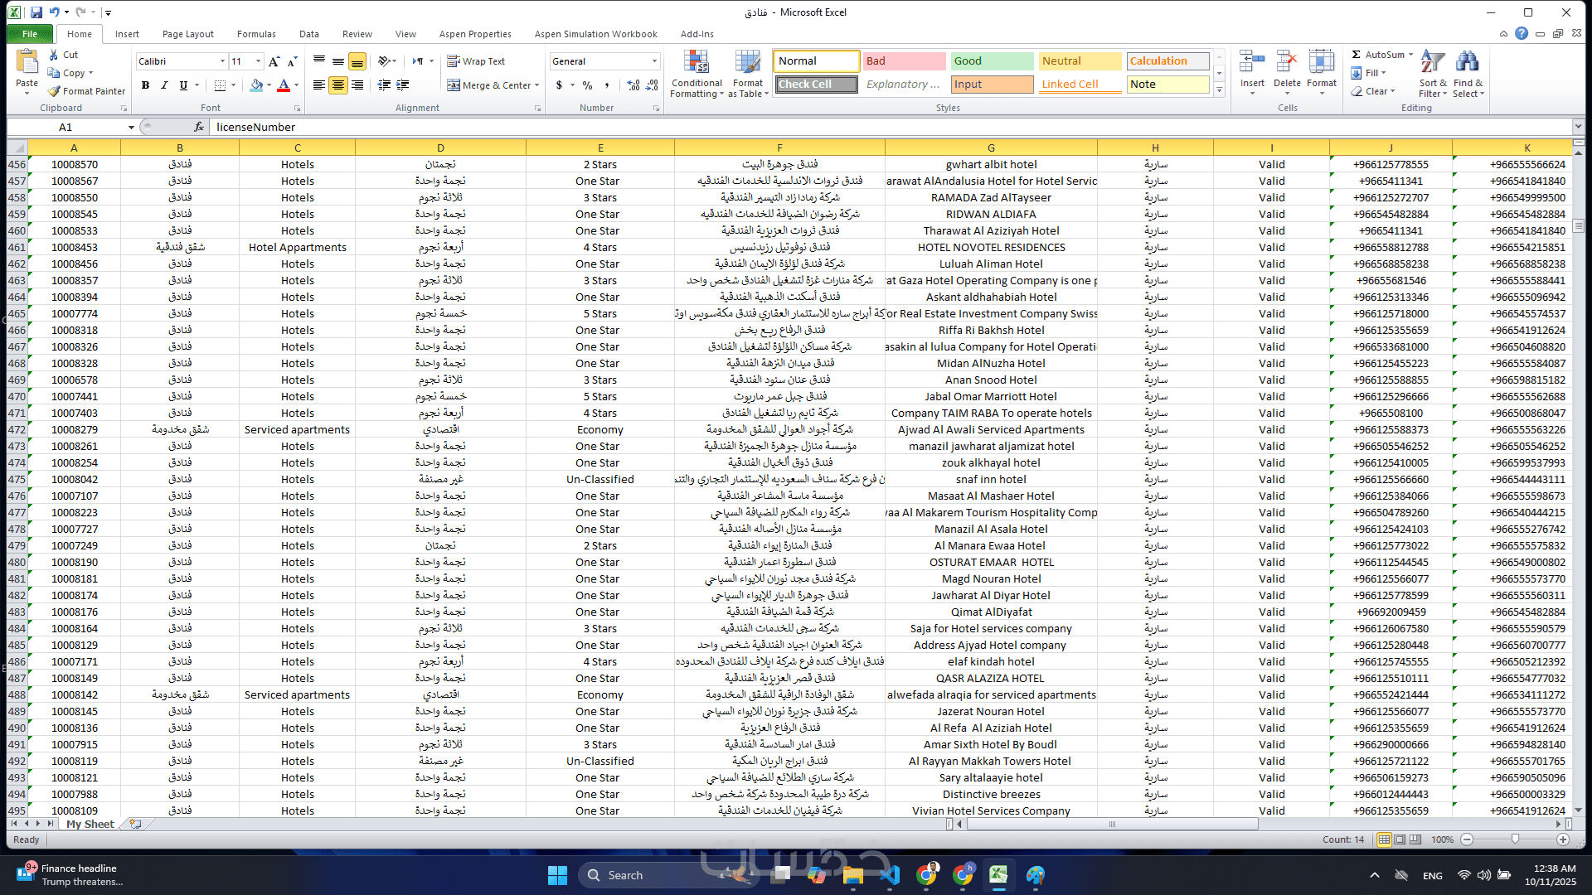Toggle Wrap Text on selection
The image size is (1592, 895).
pyautogui.click(x=476, y=61)
